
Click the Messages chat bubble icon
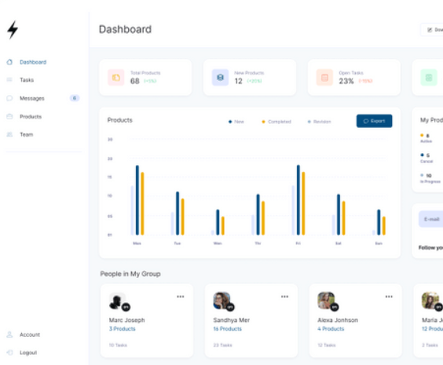click(x=10, y=98)
